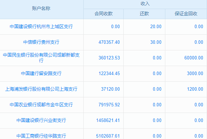Select contract receipt value 470357.40

(x=109, y=42)
